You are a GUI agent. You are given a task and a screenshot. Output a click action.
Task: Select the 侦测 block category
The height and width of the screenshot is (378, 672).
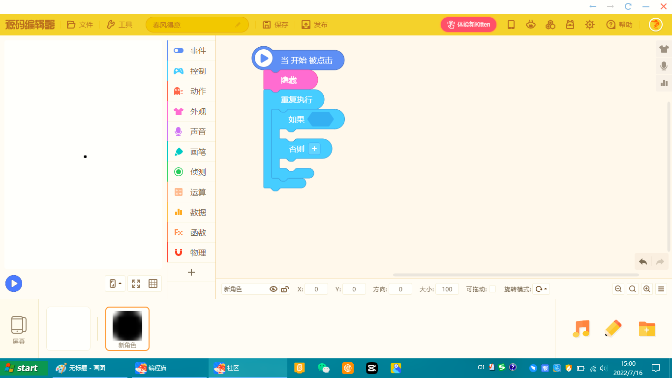coord(191,172)
